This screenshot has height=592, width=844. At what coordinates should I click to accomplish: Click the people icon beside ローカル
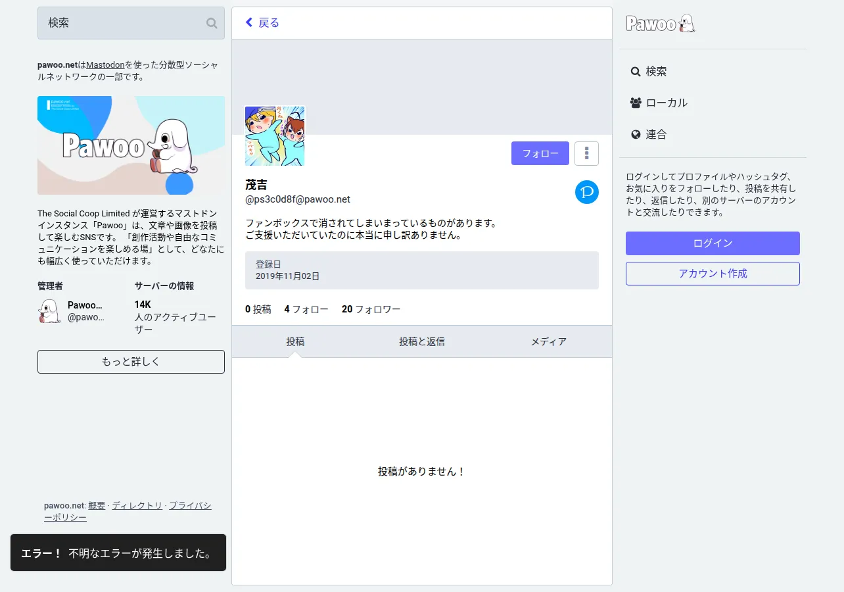pos(636,103)
